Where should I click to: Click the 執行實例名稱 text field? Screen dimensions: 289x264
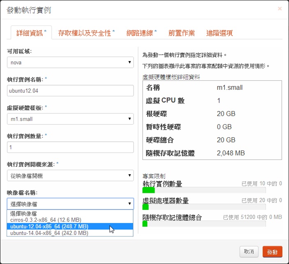70,91
